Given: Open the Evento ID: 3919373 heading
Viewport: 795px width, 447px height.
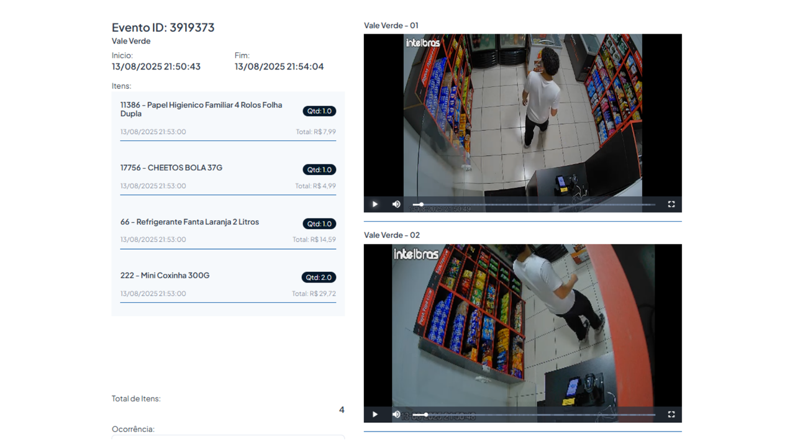Looking at the screenshot, I should point(163,27).
